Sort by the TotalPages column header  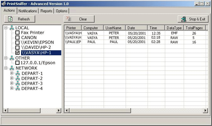click(194, 28)
